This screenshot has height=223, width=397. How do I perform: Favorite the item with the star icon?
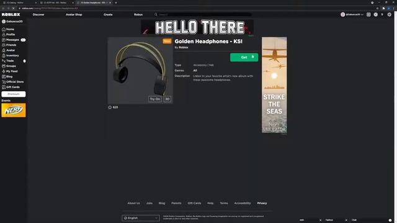point(110,107)
